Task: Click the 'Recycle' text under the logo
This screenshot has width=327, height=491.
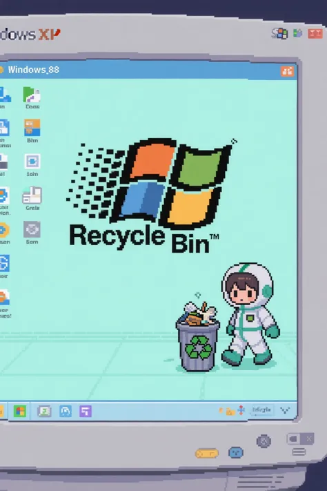Action: point(117,237)
